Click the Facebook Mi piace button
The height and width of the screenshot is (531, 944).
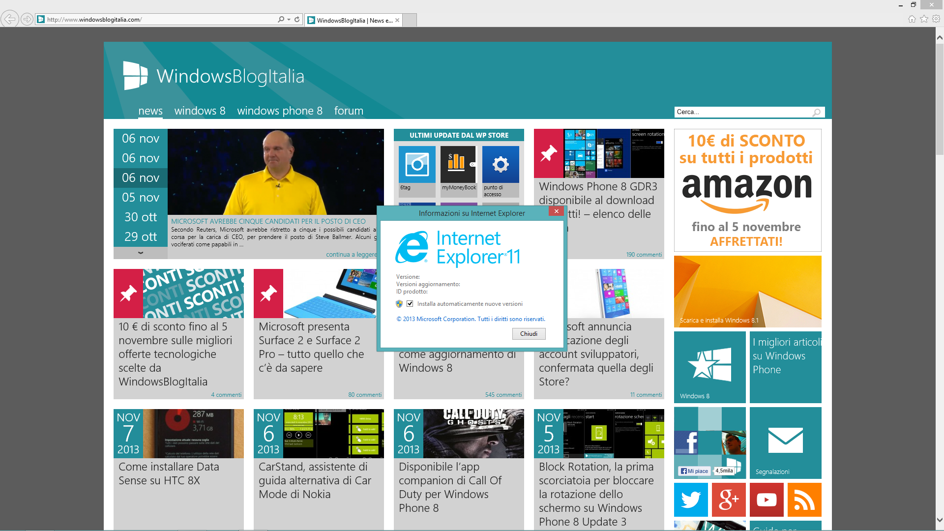pyautogui.click(x=695, y=471)
